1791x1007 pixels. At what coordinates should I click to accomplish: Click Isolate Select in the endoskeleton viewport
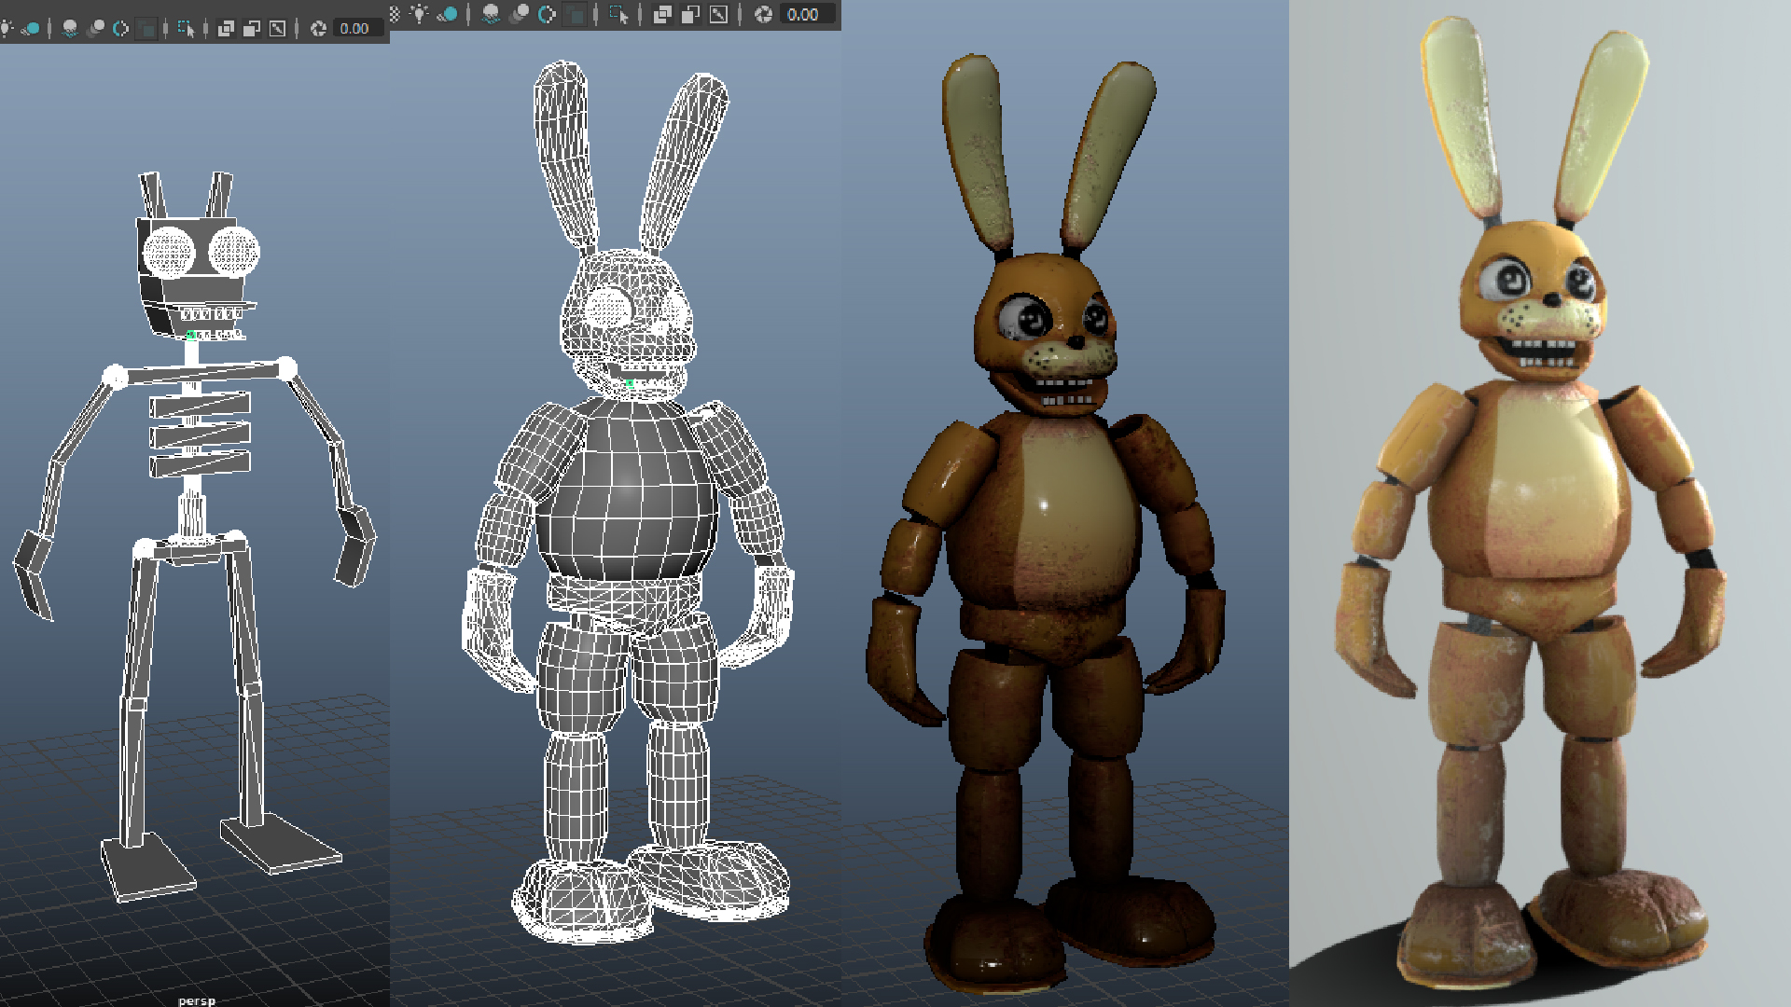186,28
